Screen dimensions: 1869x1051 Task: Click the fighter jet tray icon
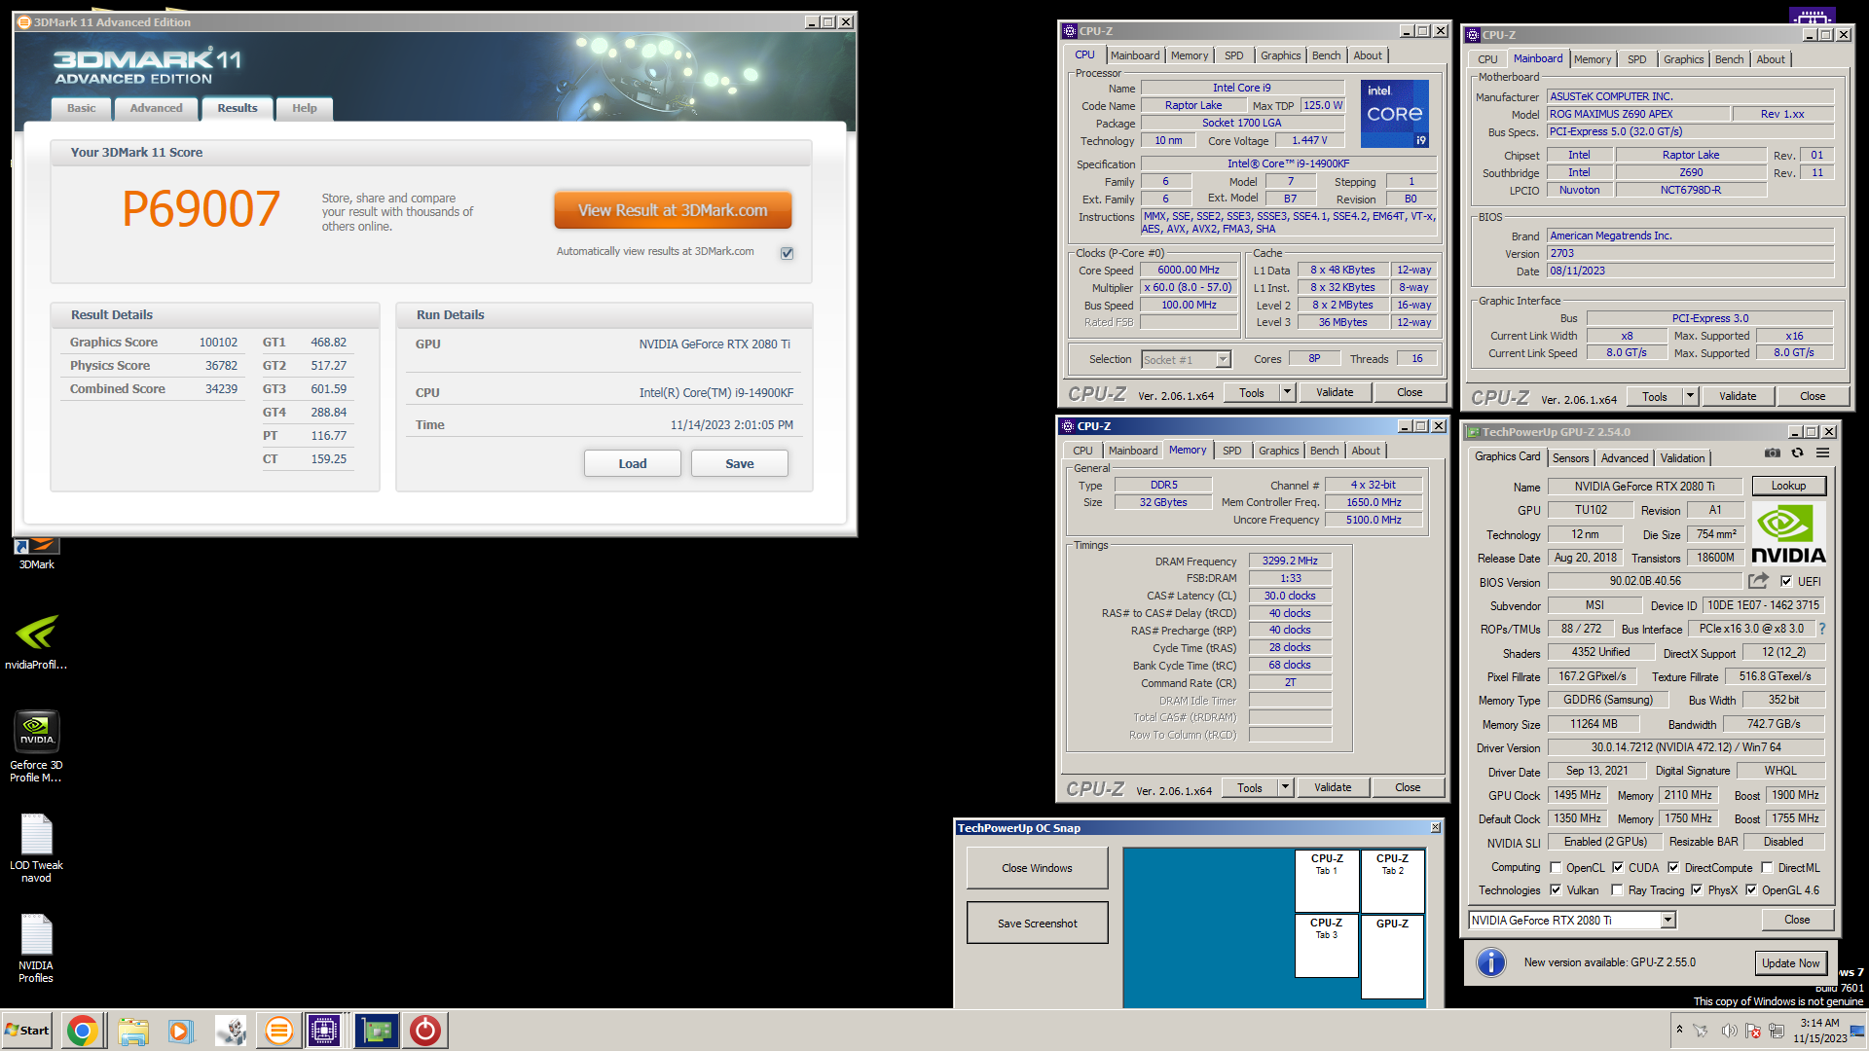click(1702, 1031)
